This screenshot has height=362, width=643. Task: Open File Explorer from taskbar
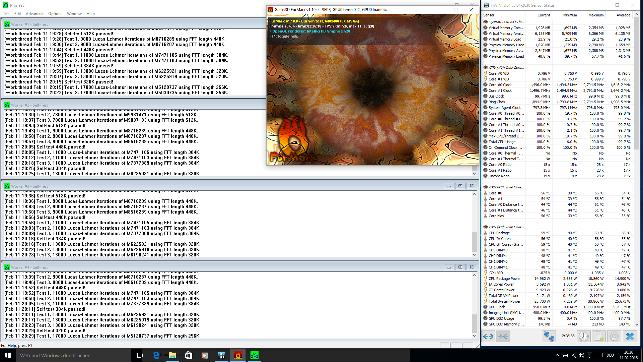point(172,355)
